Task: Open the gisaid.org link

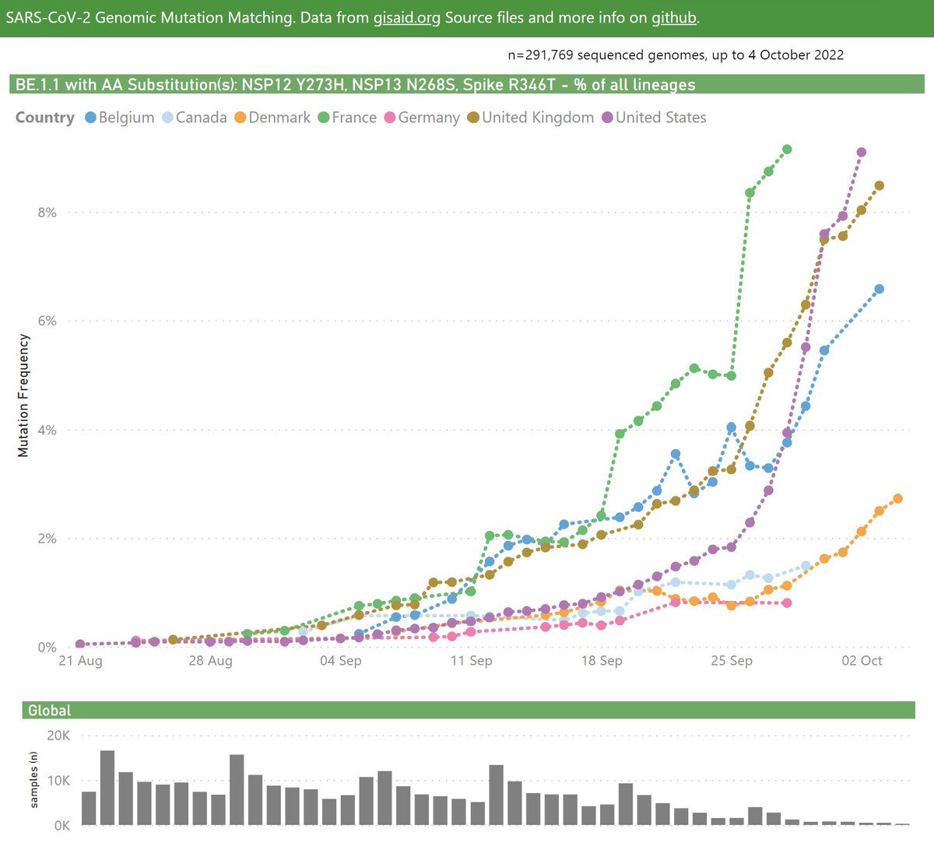Action: (x=408, y=17)
